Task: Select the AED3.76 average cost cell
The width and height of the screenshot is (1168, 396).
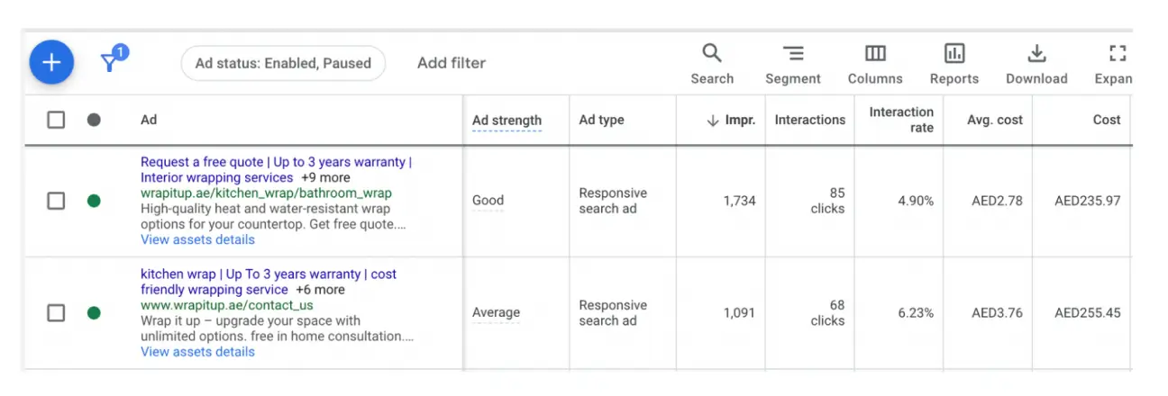Action: (x=997, y=313)
